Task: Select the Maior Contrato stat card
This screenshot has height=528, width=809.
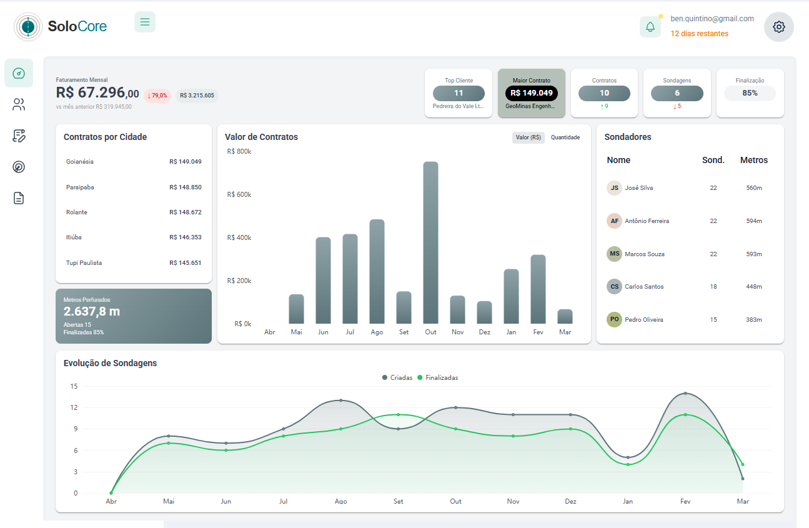Action: click(x=531, y=93)
